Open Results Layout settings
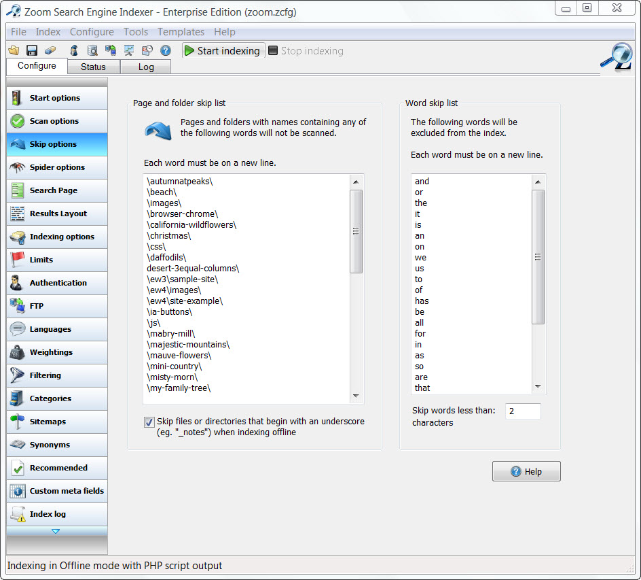Screen dimensions: 641x580 click(x=57, y=214)
